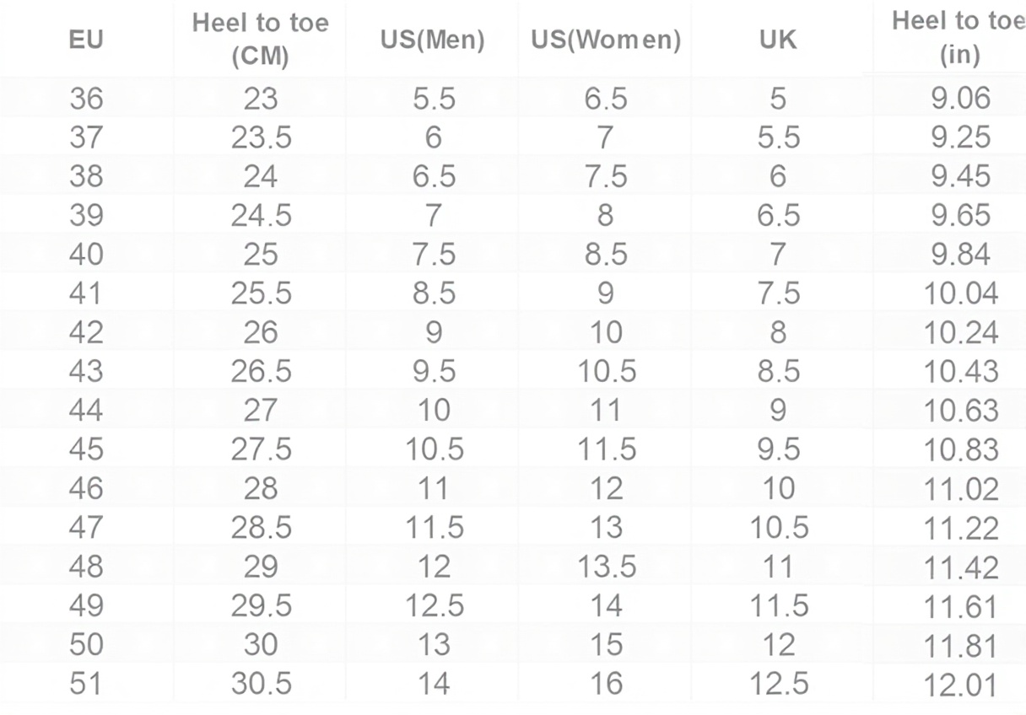Click the 13.5 US Women value
The height and width of the screenshot is (715, 1026).
click(x=606, y=567)
